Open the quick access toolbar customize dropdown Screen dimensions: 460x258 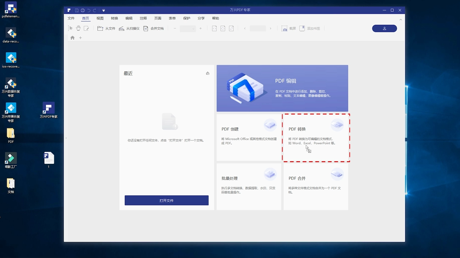[103, 10]
